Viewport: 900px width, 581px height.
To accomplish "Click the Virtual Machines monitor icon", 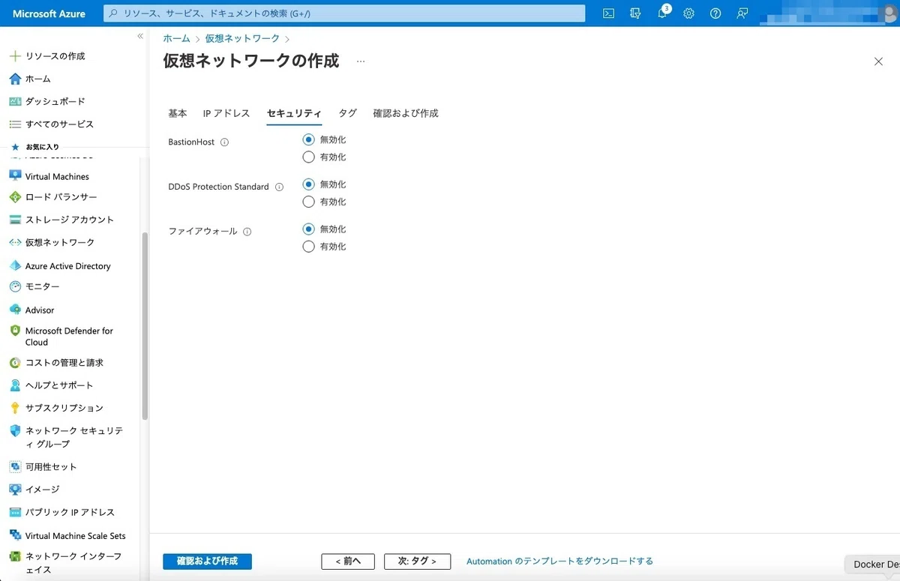I will click(x=15, y=176).
